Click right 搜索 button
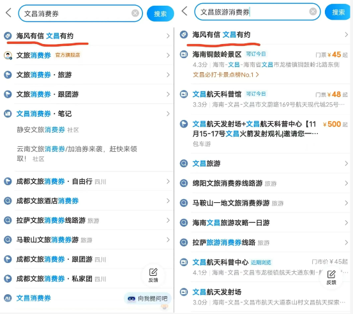 338,12
